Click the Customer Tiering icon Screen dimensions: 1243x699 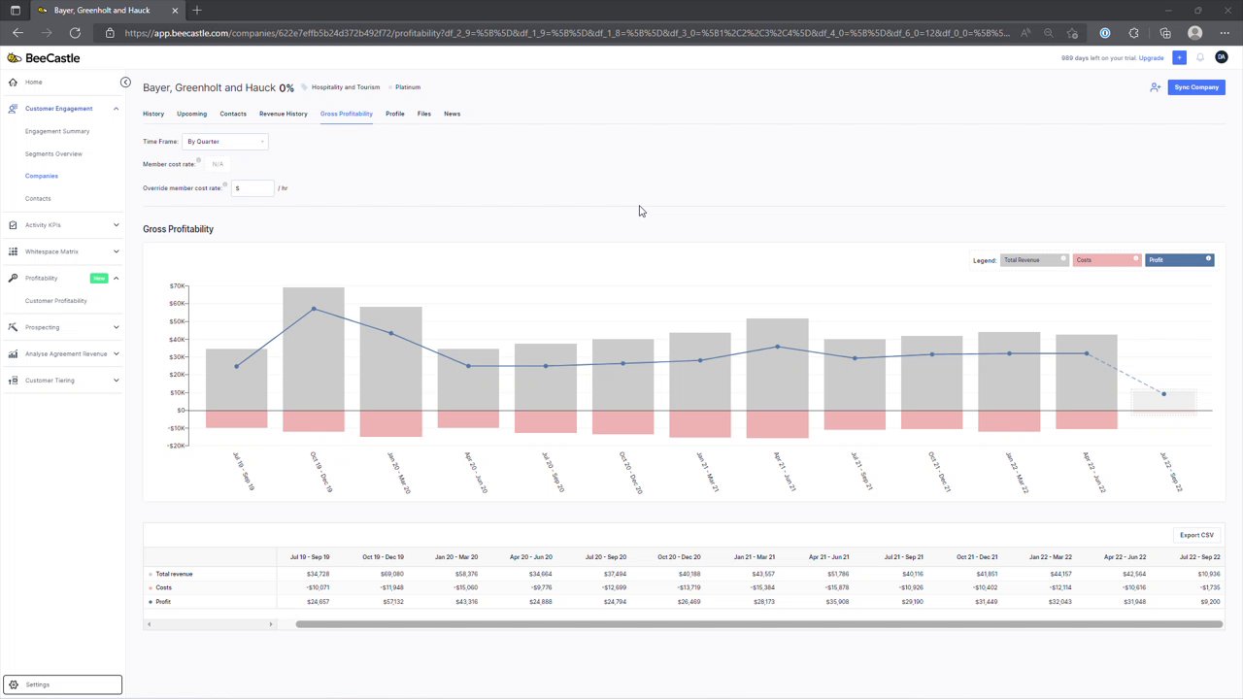(13, 381)
